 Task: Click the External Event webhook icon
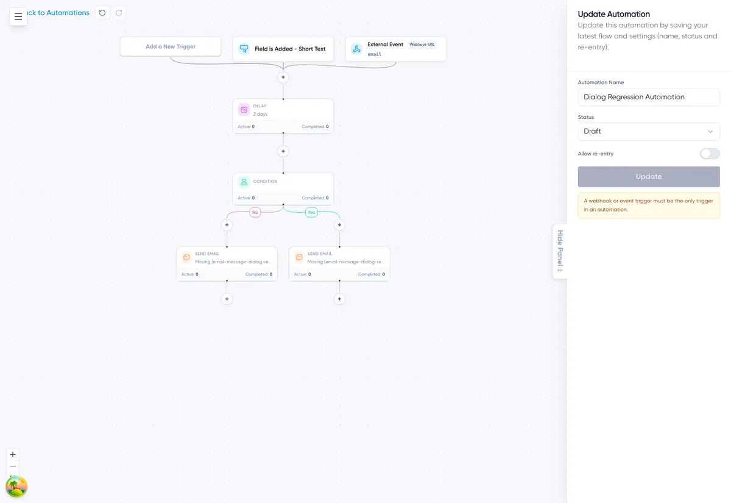(x=356, y=49)
